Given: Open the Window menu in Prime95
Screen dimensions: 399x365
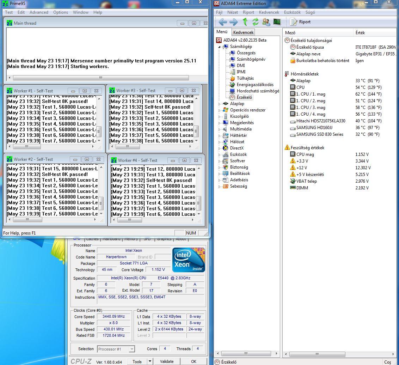Looking at the screenshot, I should [x=80, y=12].
